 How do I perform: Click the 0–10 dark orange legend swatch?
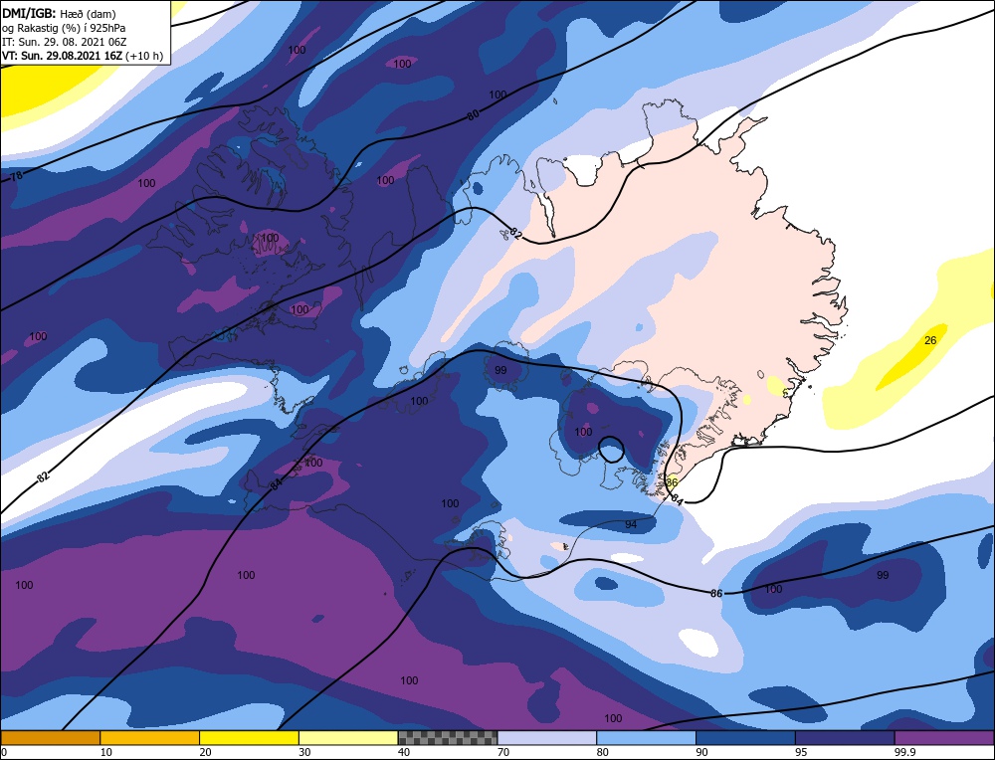[50, 737]
